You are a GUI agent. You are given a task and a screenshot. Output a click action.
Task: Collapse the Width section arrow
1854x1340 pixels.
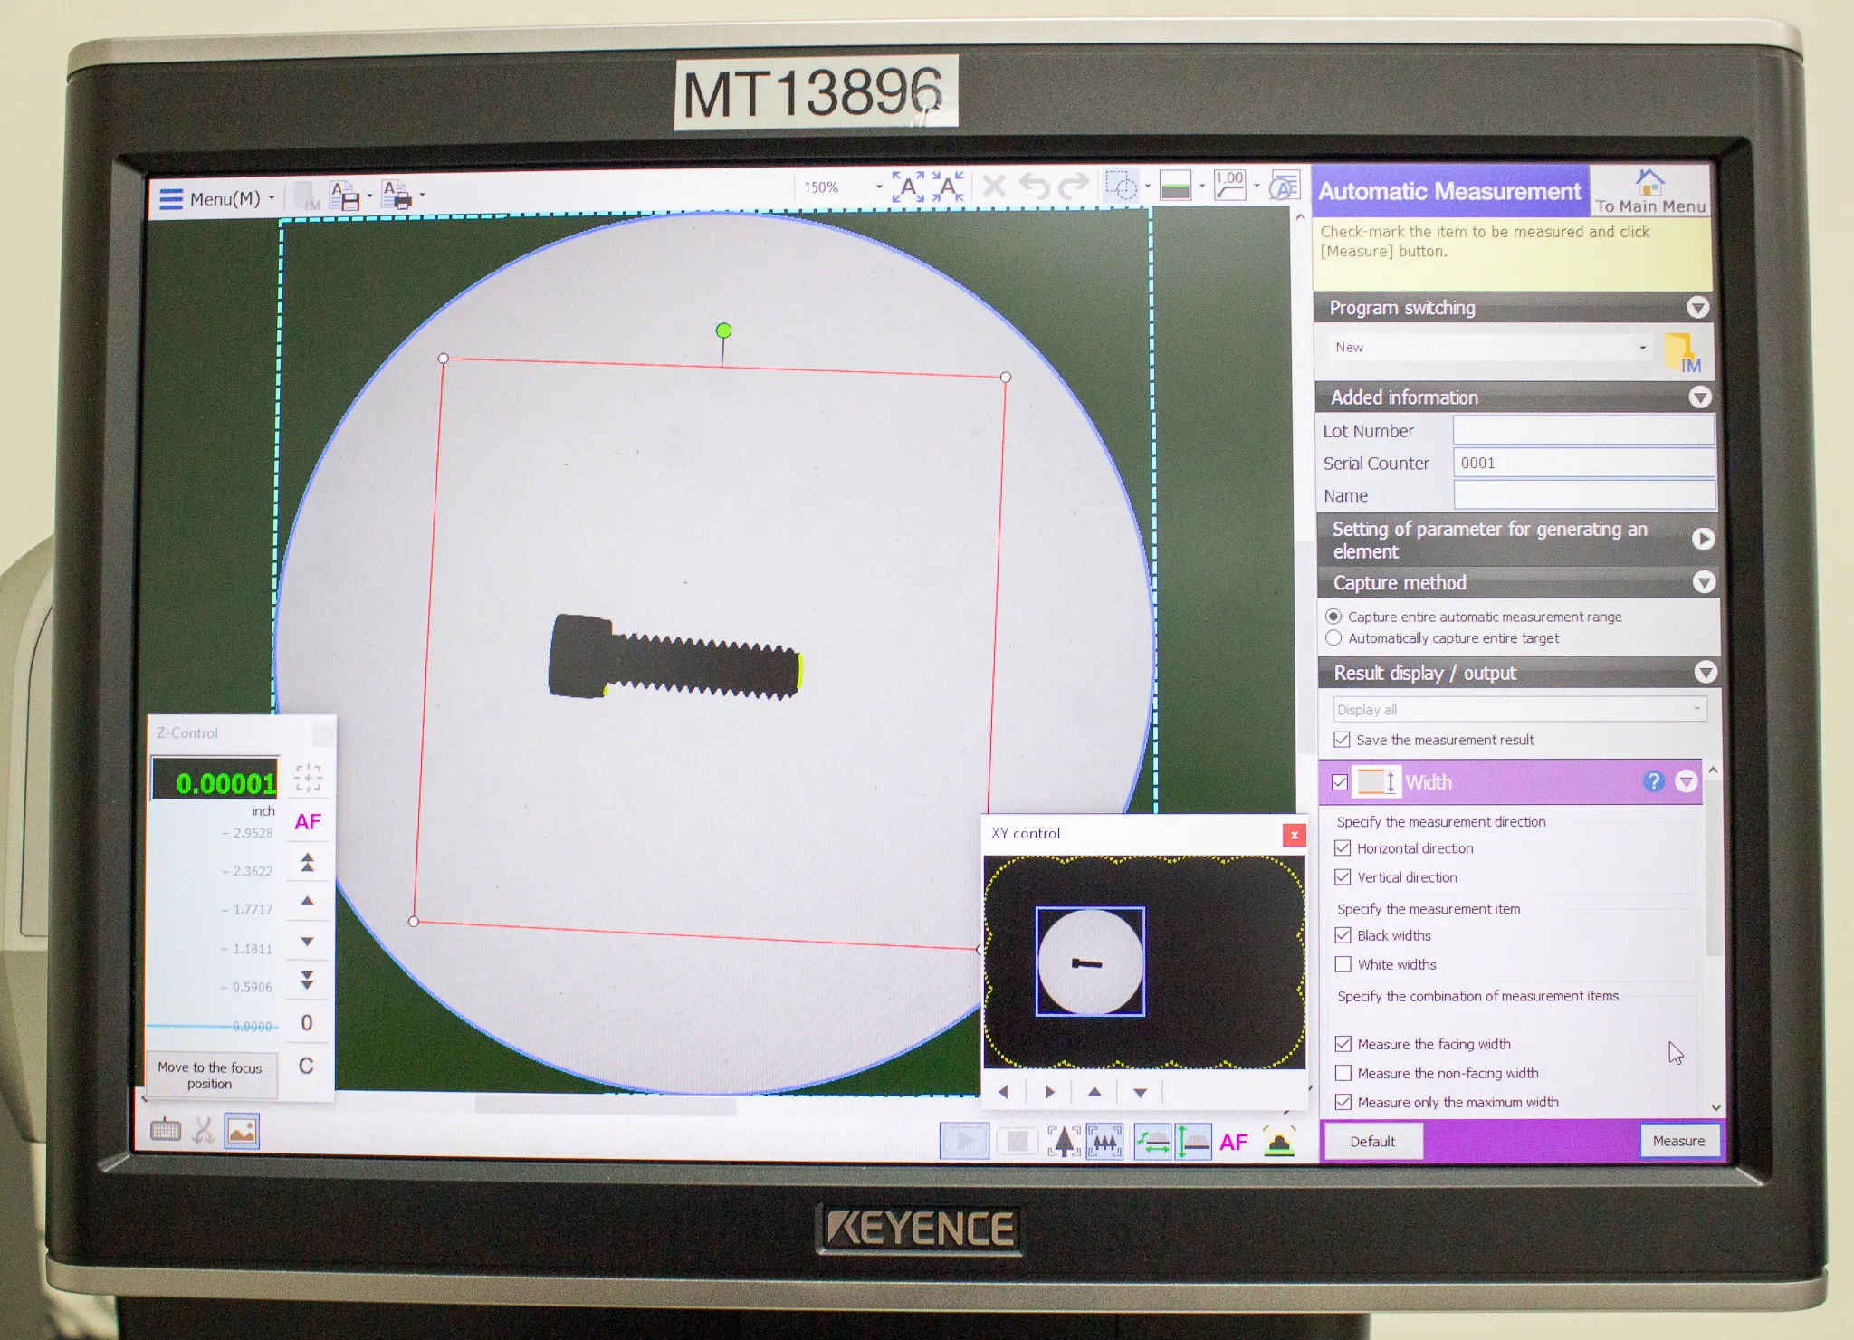click(1686, 781)
